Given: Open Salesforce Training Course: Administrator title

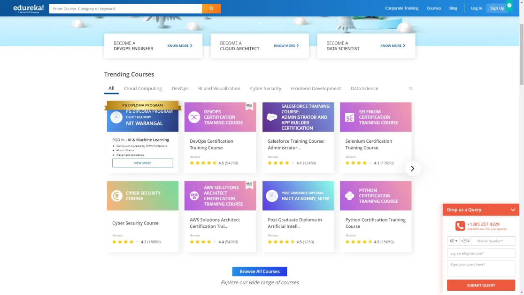Looking at the screenshot, I should (296, 145).
